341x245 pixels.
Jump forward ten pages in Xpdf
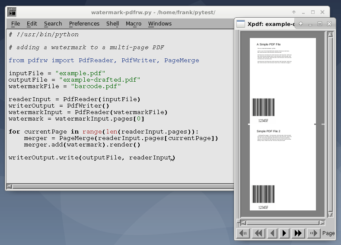[x=298, y=233]
